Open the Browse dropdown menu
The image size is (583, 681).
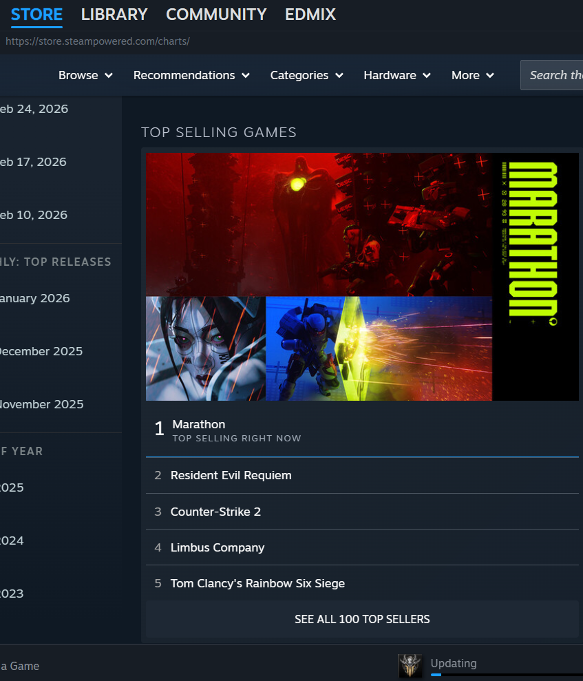pyautogui.click(x=85, y=75)
